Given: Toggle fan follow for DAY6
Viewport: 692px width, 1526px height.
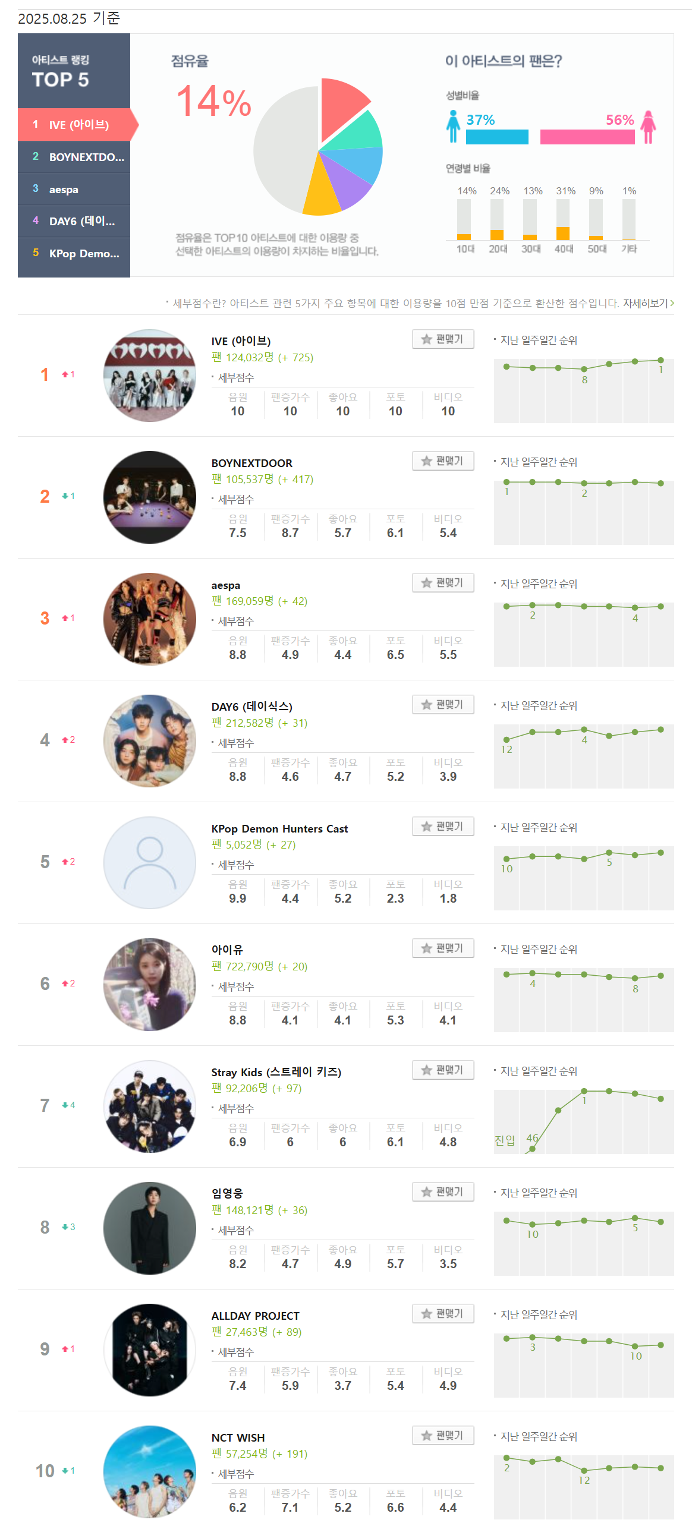Looking at the screenshot, I should [443, 704].
